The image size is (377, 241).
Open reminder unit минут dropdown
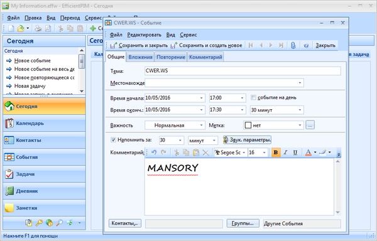(x=214, y=140)
